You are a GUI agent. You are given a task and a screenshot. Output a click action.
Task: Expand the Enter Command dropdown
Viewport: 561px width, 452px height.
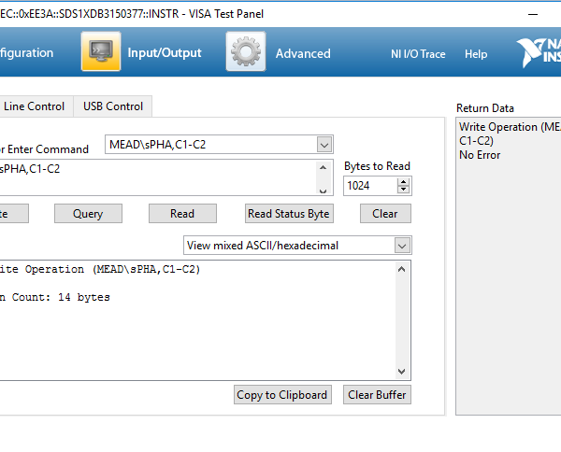(x=324, y=144)
